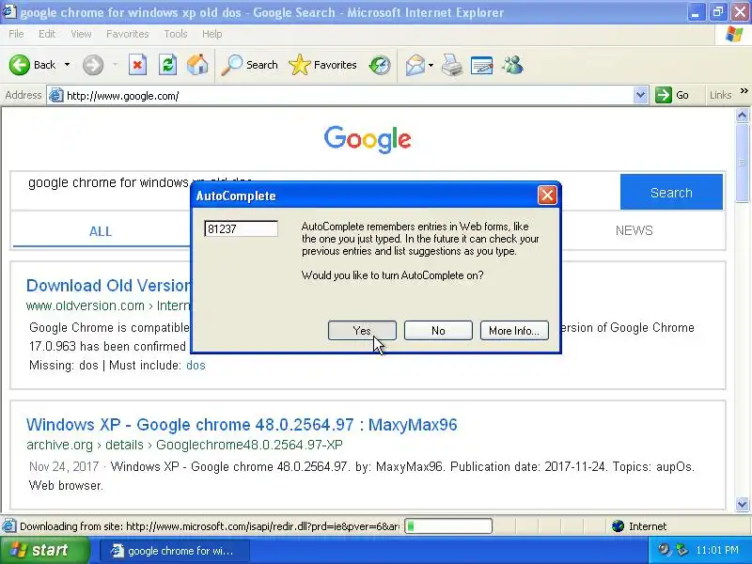The width and height of the screenshot is (752, 564).
Task: Click the green Back arrow icon
Action: tap(20, 65)
